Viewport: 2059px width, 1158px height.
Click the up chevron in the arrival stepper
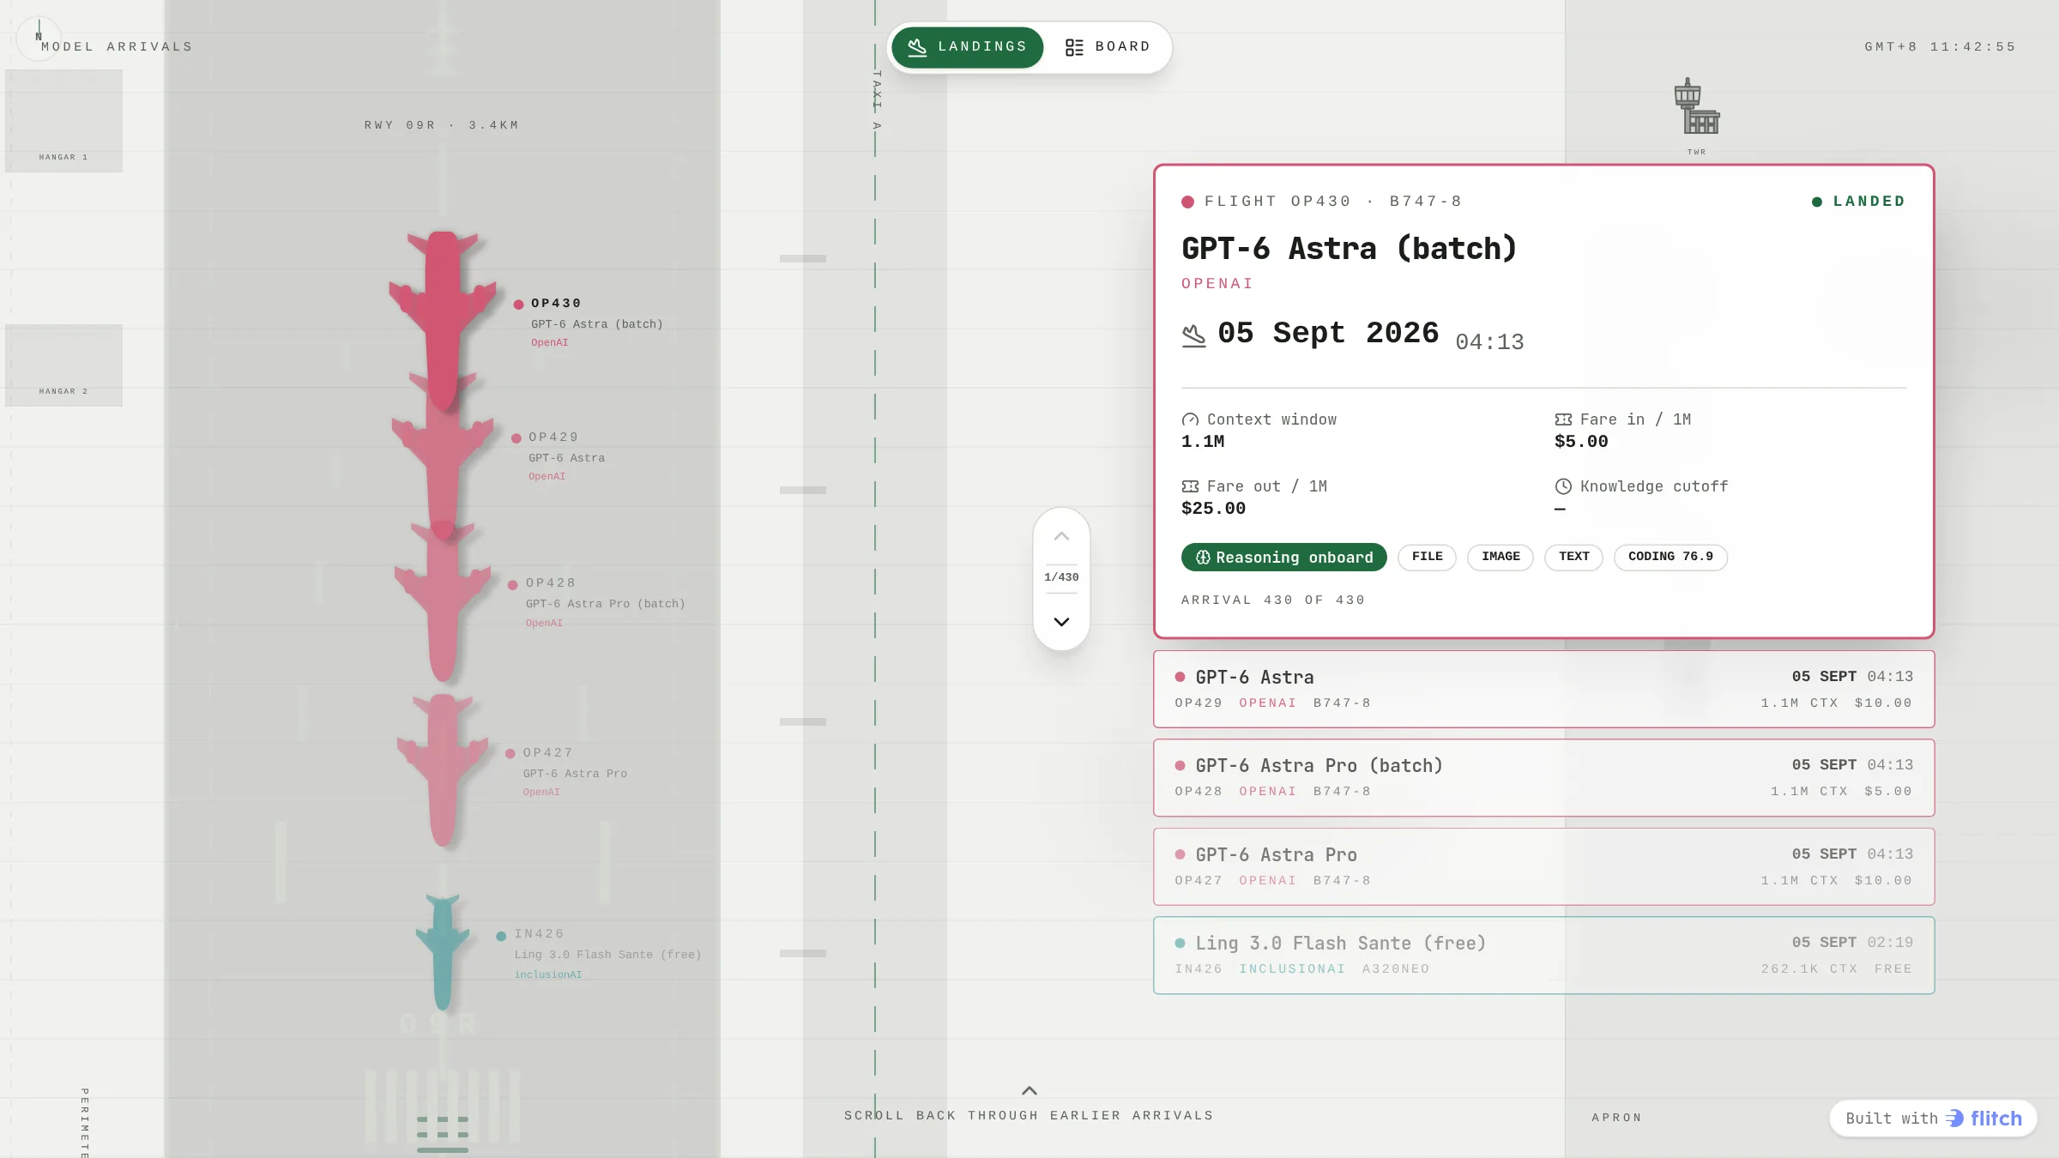[1061, 536]
